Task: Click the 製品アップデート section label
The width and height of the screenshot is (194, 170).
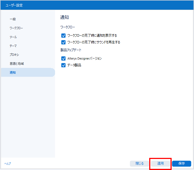Action: 71,50
